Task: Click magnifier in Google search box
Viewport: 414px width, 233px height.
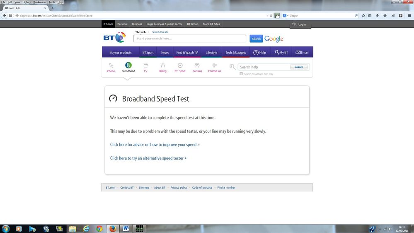Action: pos(356,16)
